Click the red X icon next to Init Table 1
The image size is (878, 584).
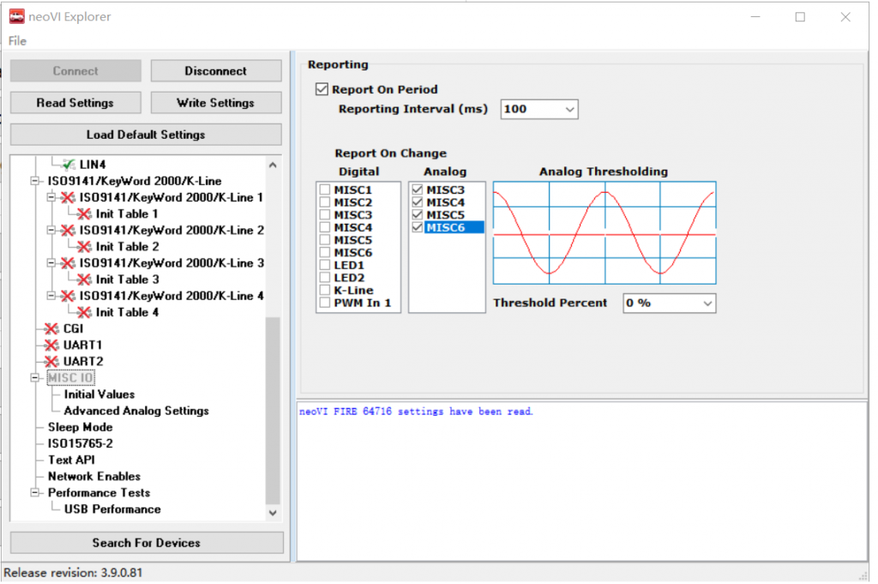85,214
